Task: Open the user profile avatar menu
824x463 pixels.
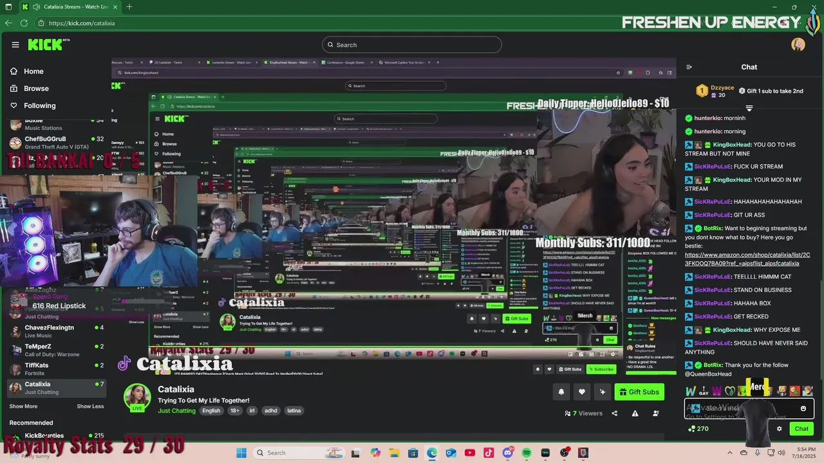Action: click(798, 44)
